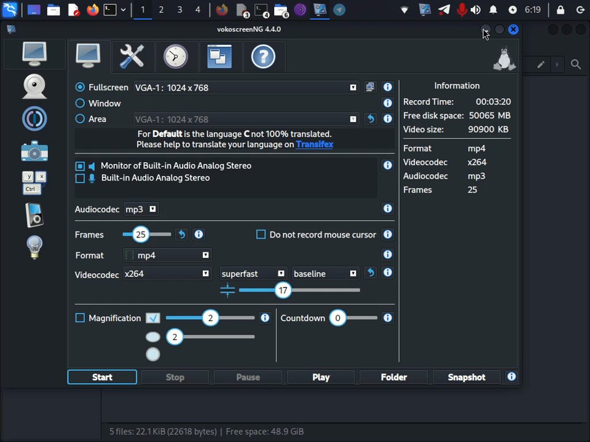The height and width of the screenshot is (442, 590).
Task: Open the Transifex translation link
Action: pos(315,144)
